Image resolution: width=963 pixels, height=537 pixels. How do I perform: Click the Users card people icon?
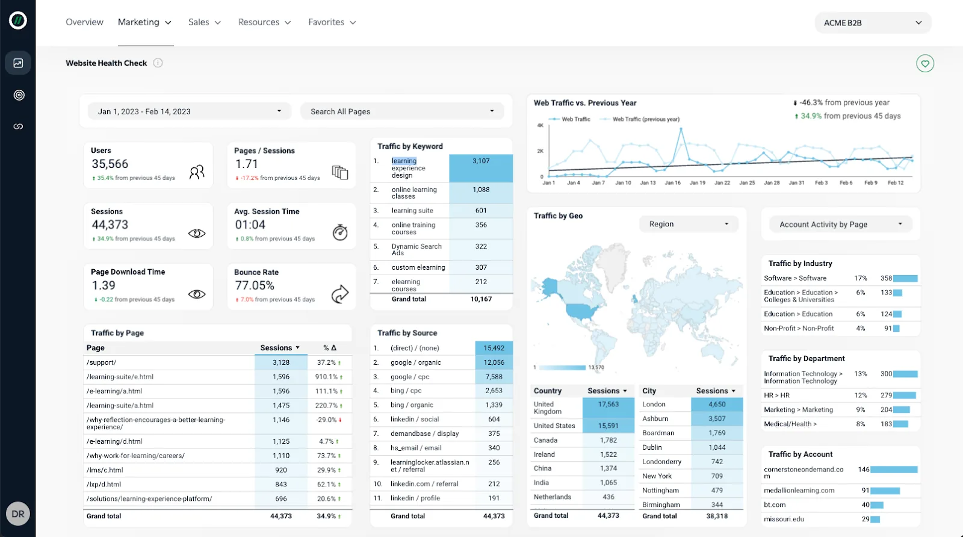pos(197,173)
